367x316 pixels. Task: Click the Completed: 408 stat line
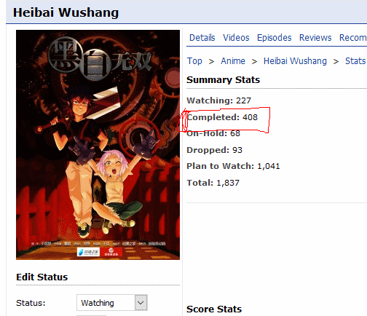[222, 117]
